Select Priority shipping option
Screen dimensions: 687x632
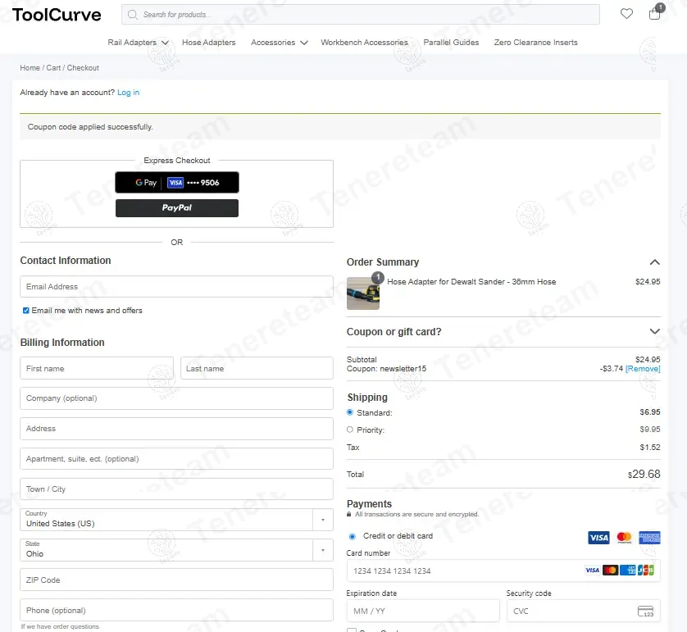pos(350,430)
